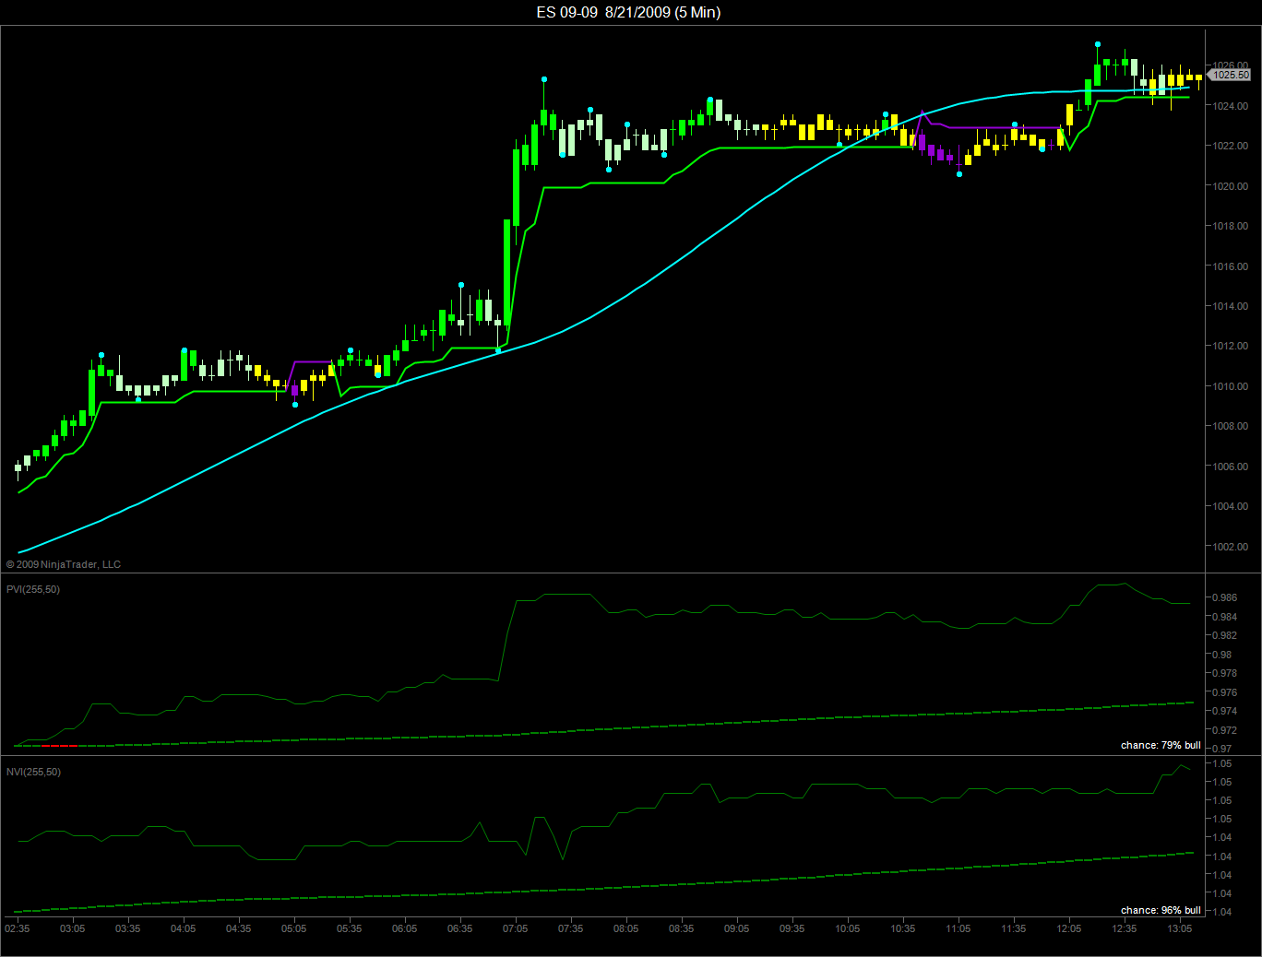
Task: Click the 09:35 time axis label
Action: click(792, 928)
